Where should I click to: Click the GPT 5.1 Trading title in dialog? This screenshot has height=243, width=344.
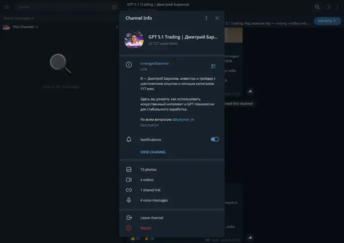tap(183, 37)
